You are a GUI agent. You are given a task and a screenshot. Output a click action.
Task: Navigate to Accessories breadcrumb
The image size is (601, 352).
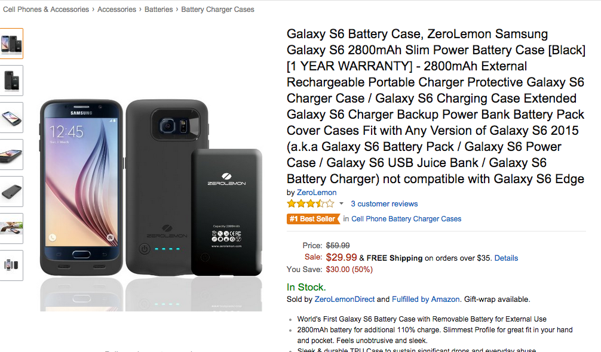click(118, 10)
